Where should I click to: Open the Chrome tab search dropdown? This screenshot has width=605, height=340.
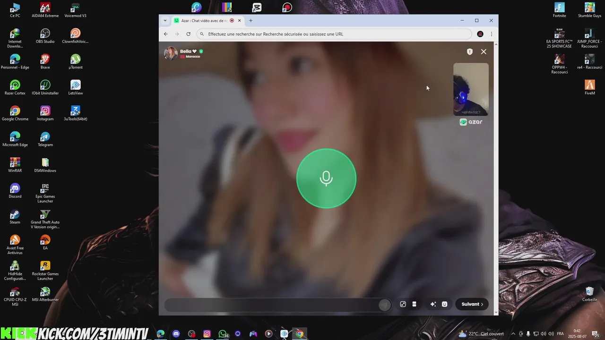(165, 20)
